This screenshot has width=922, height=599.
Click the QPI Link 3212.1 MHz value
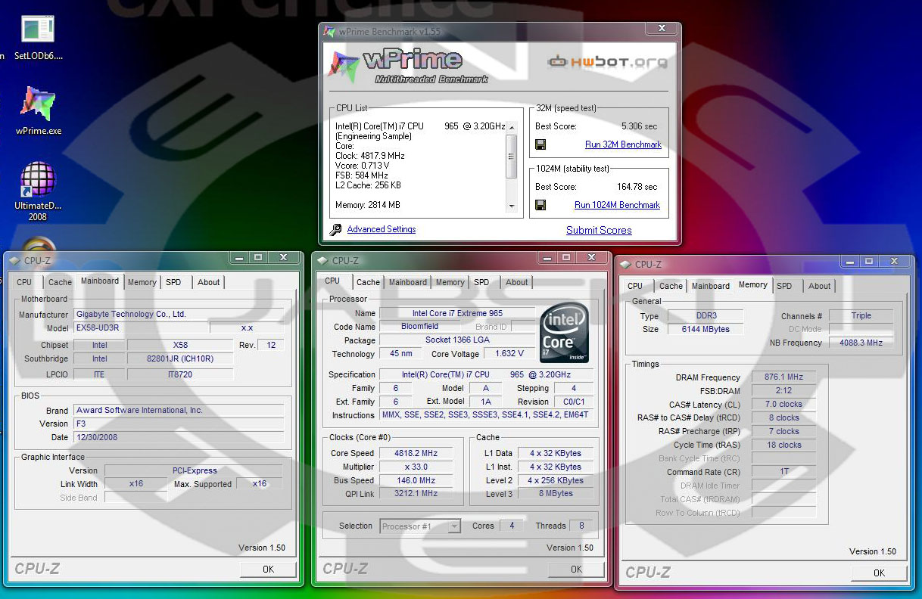[416, 493]
